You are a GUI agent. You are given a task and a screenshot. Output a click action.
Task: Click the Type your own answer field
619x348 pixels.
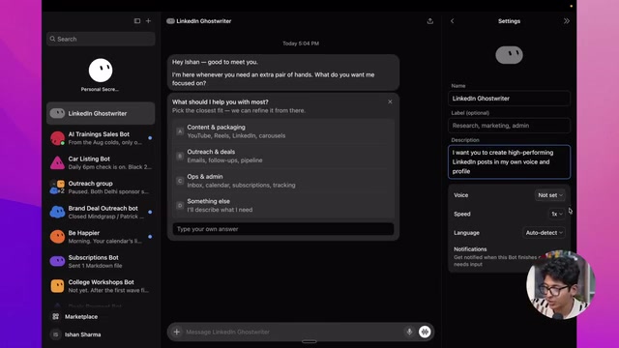pyautogui.click(x=283, y=229)
